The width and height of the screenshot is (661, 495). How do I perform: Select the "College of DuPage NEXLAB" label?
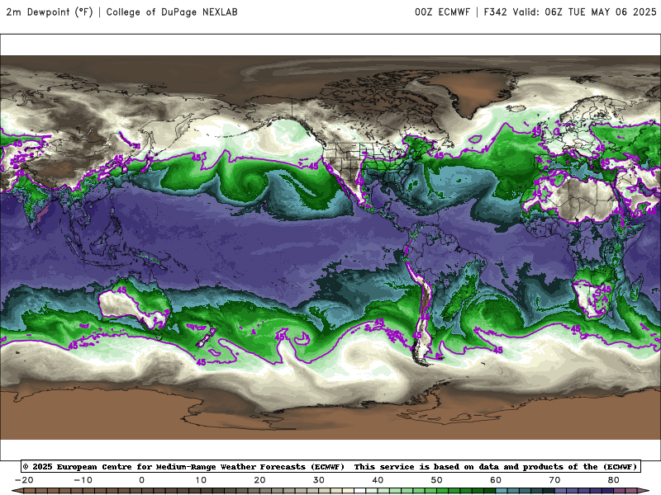click(x=172, y=12)
